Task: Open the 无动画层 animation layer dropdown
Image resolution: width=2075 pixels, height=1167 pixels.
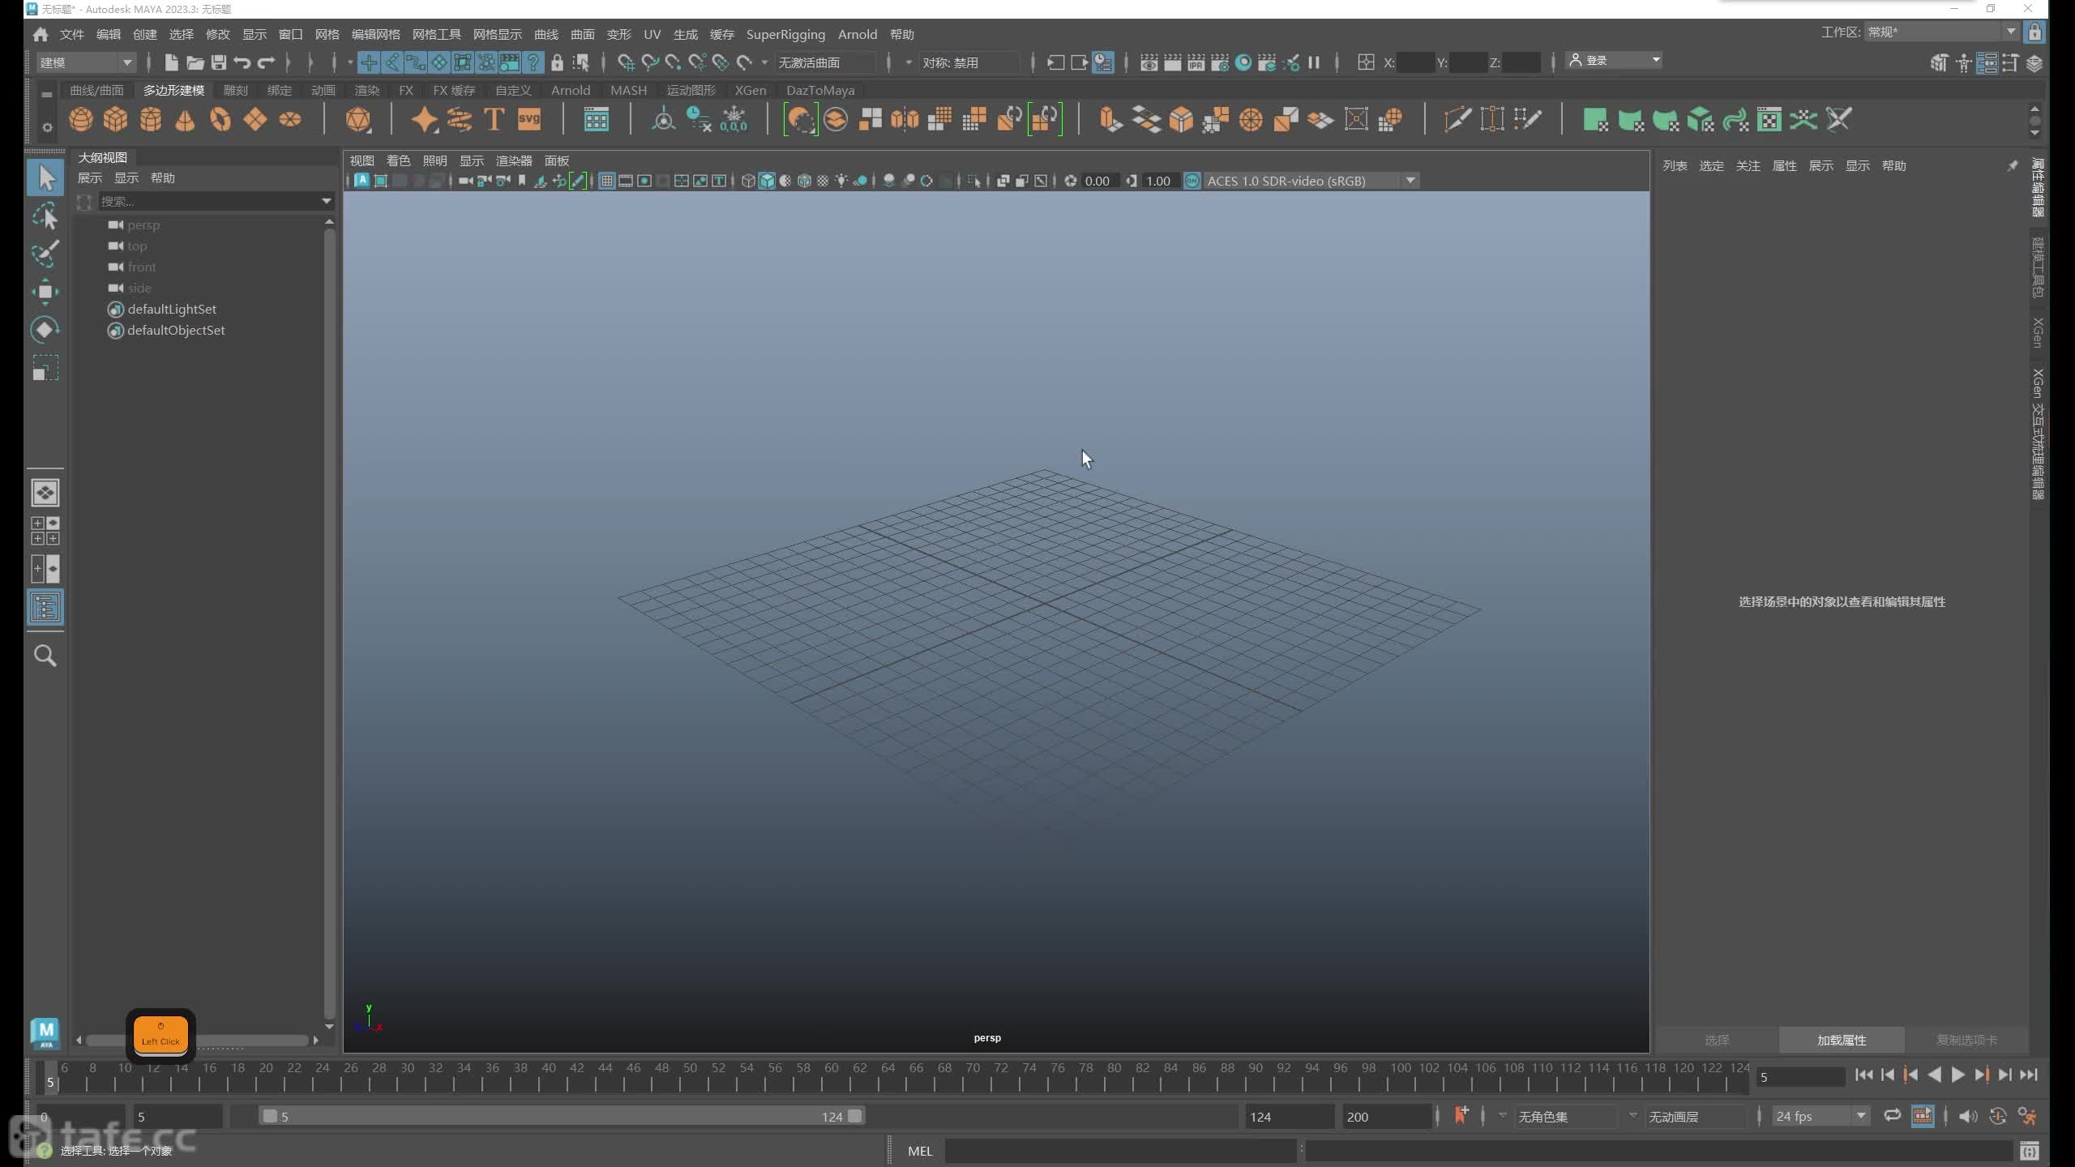Action: click(x=1696, y=1116)
